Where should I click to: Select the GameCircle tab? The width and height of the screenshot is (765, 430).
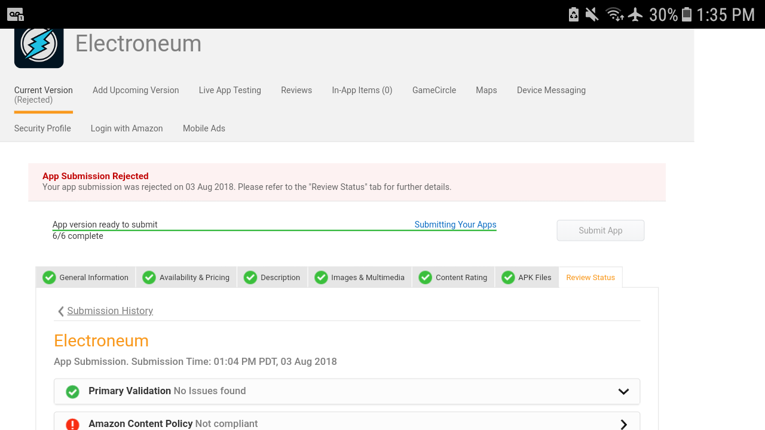click(x=434, y=90)
